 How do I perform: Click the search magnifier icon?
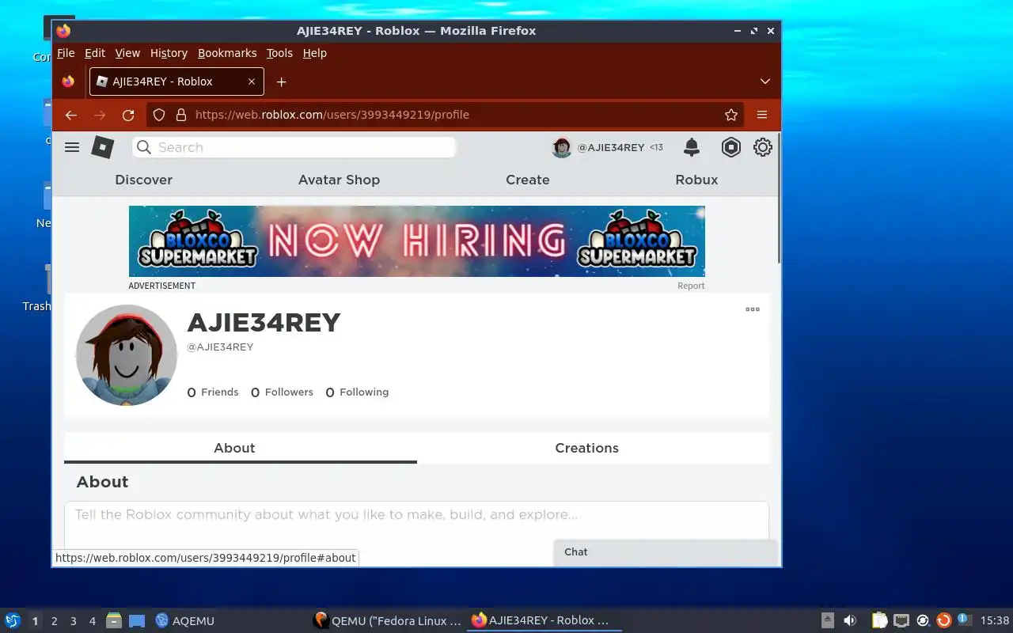point(143,147)
